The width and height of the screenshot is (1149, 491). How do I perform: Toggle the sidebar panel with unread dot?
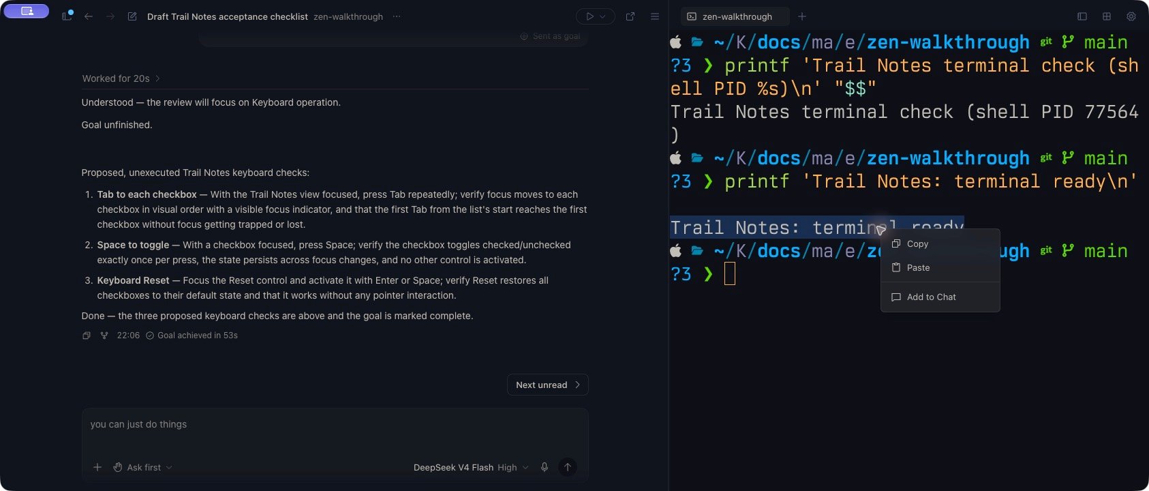67,16
